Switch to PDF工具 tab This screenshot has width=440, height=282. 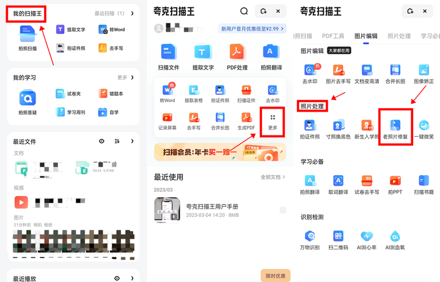pyautogui.click(x=334, y=36)
